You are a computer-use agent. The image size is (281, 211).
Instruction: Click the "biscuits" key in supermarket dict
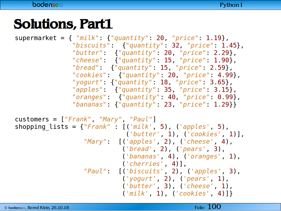tap(91, 45)
